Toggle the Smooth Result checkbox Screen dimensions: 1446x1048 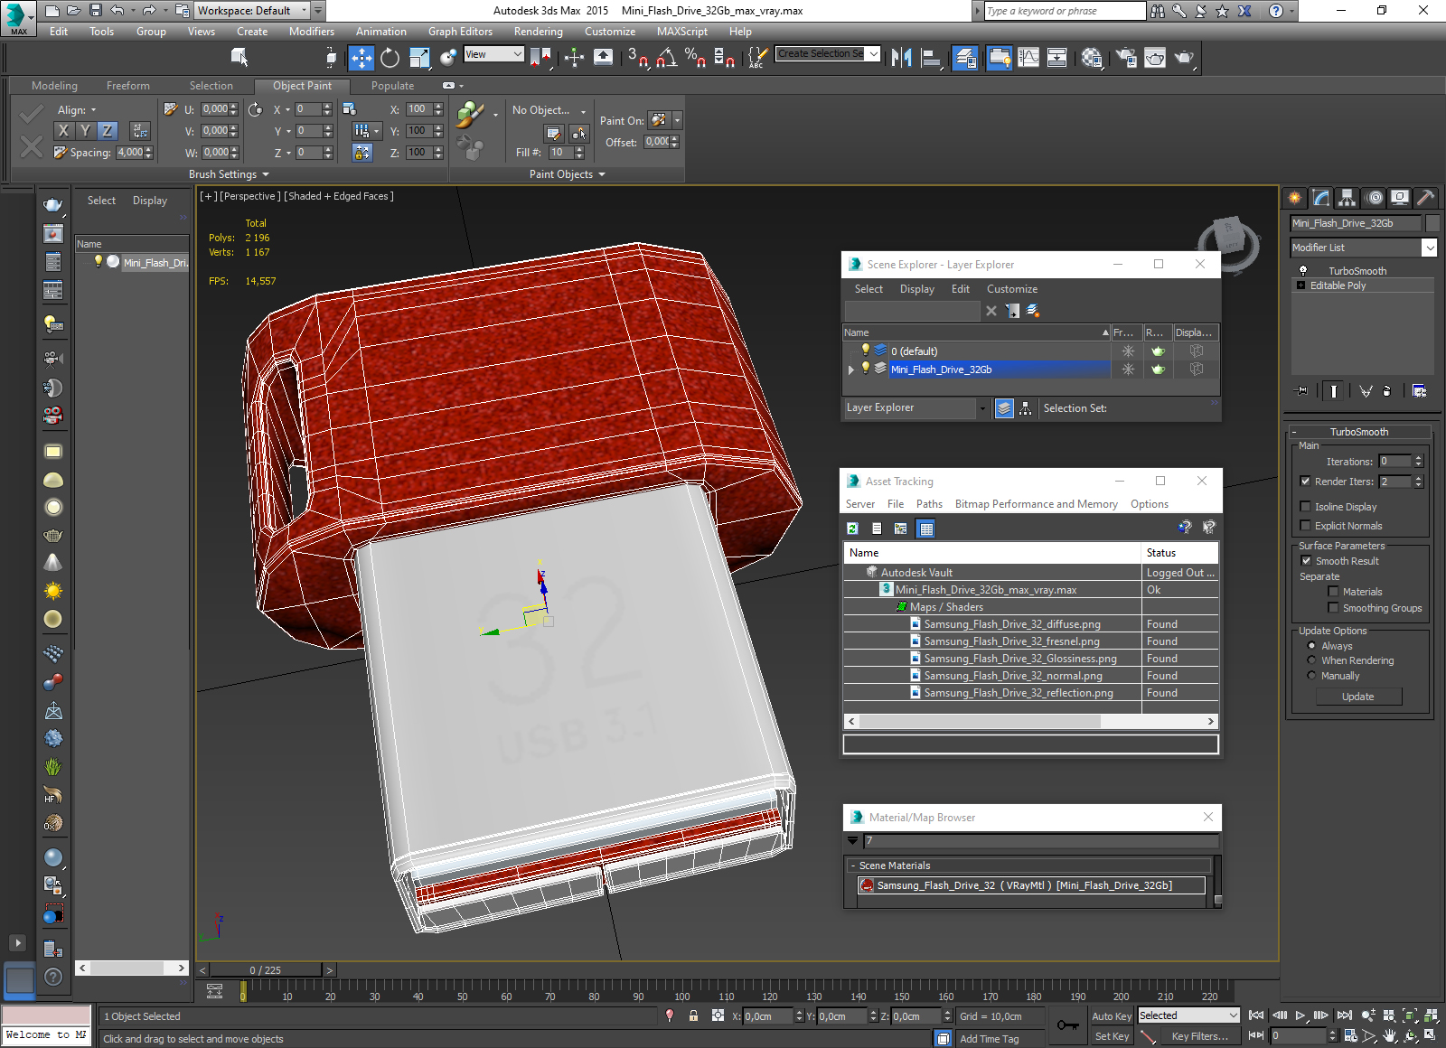tap(1305, 560)
